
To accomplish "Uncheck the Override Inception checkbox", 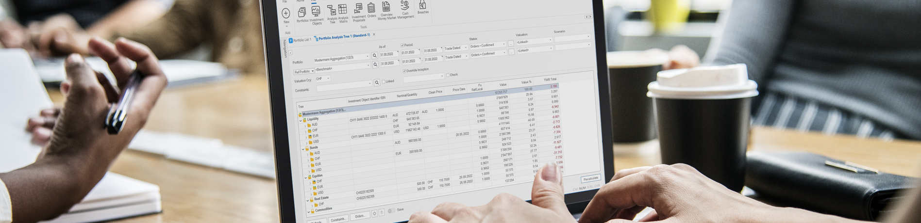I will coord(404,70).
